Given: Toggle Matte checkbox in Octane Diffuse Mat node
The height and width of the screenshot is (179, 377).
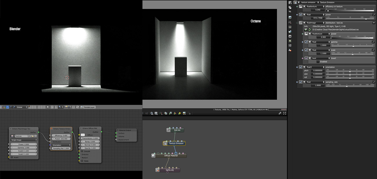Looking at the screenshot, I should 82,161.
